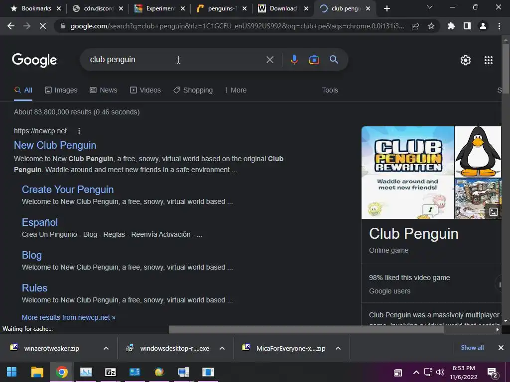Click Show all downloads

tap(472, 348)
